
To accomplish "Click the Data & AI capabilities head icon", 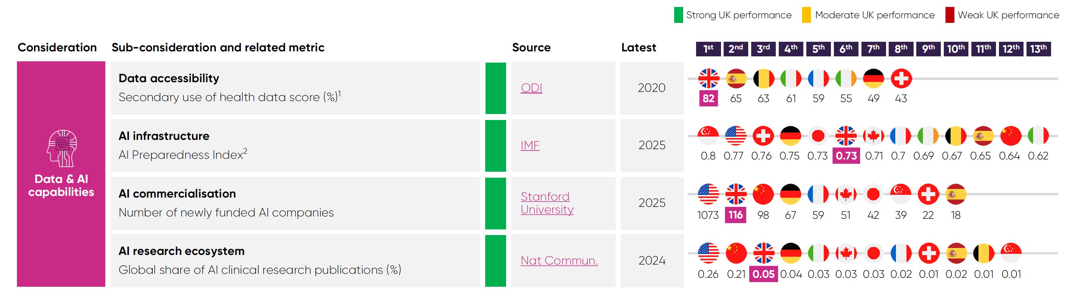I will point(61,149).
